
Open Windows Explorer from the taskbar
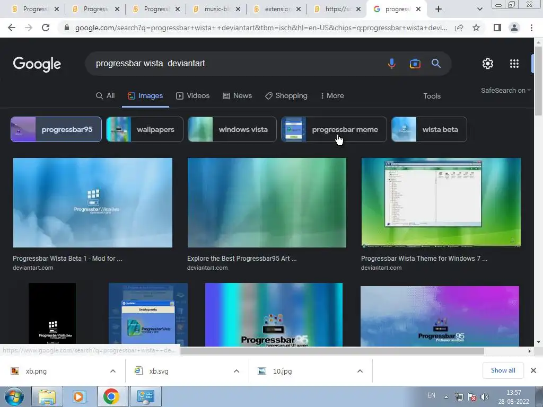click(47, 396)
